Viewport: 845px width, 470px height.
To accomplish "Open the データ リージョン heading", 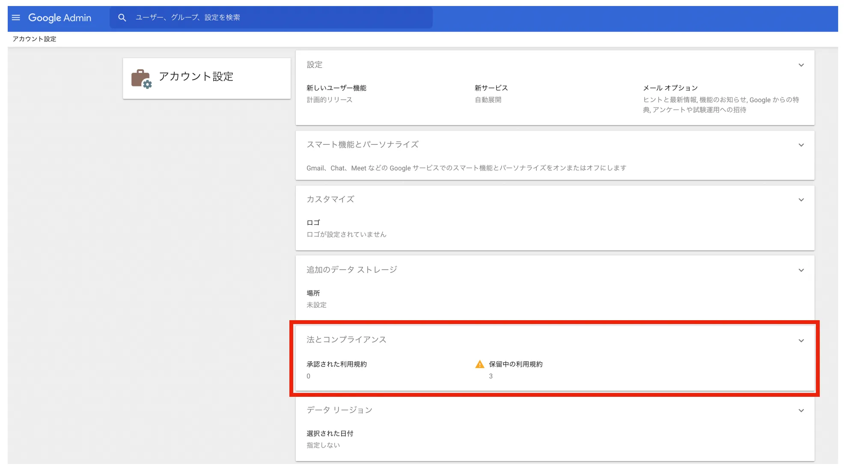I will click(x=339, y=410).
